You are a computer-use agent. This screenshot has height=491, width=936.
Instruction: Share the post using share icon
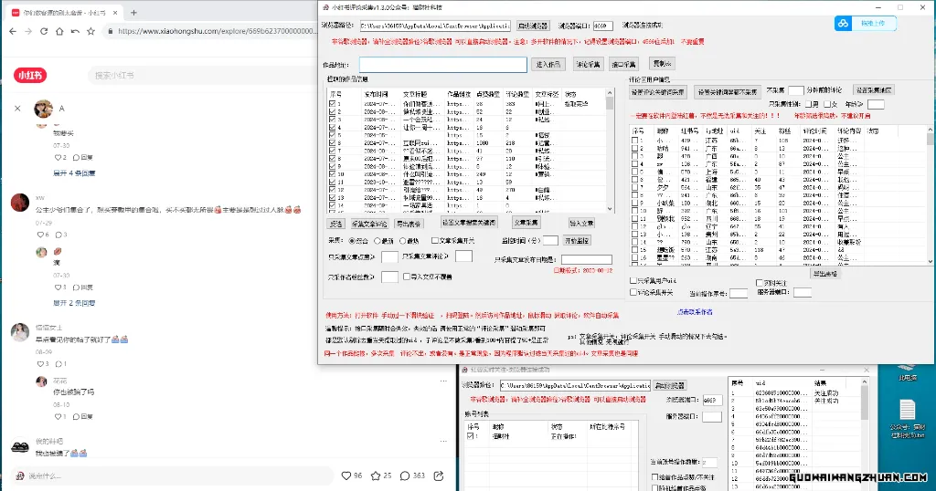pyautogui.click(x=439, y=475)
